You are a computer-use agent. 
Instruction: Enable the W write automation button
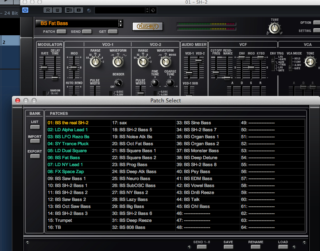(x=58, y=10)
